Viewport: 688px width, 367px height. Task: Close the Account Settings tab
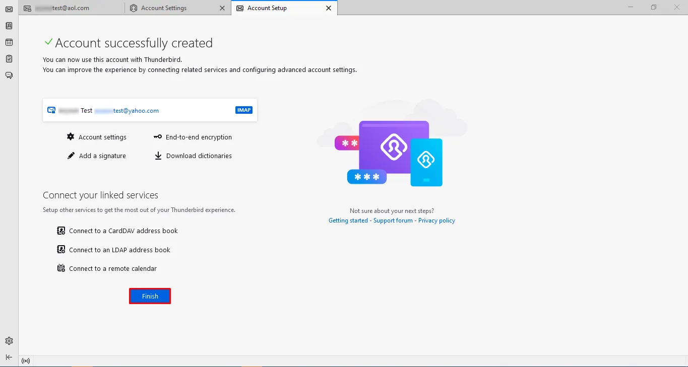coord(222,8)
